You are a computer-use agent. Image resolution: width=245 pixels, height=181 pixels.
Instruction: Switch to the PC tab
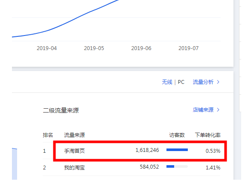pyautogui.click(x=181, y=82)
